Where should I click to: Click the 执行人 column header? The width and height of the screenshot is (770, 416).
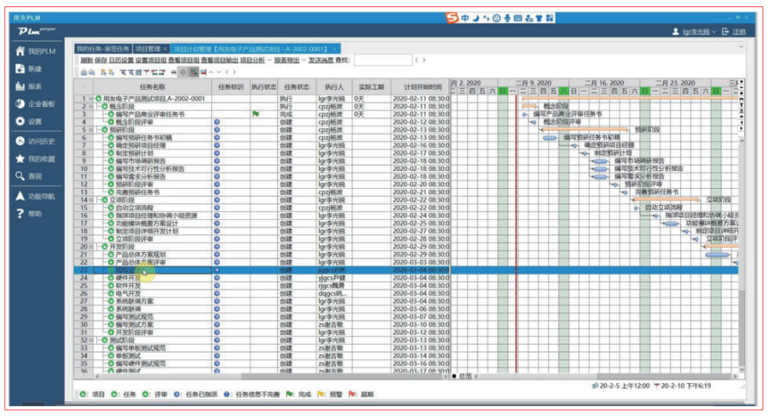pyautogui.click(x=334, y=87)
